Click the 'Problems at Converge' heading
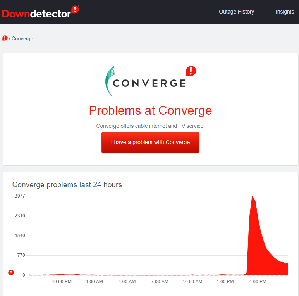 tap(150, 110)
